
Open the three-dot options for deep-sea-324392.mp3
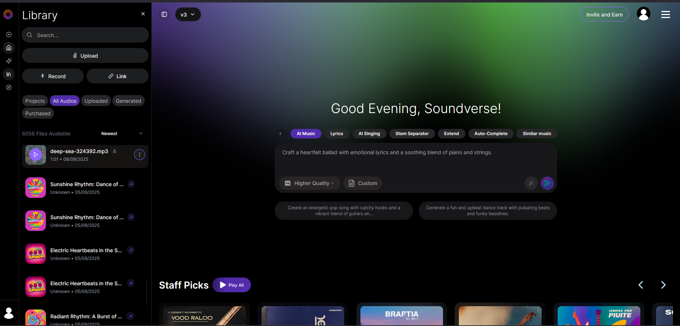coord(140,155)
